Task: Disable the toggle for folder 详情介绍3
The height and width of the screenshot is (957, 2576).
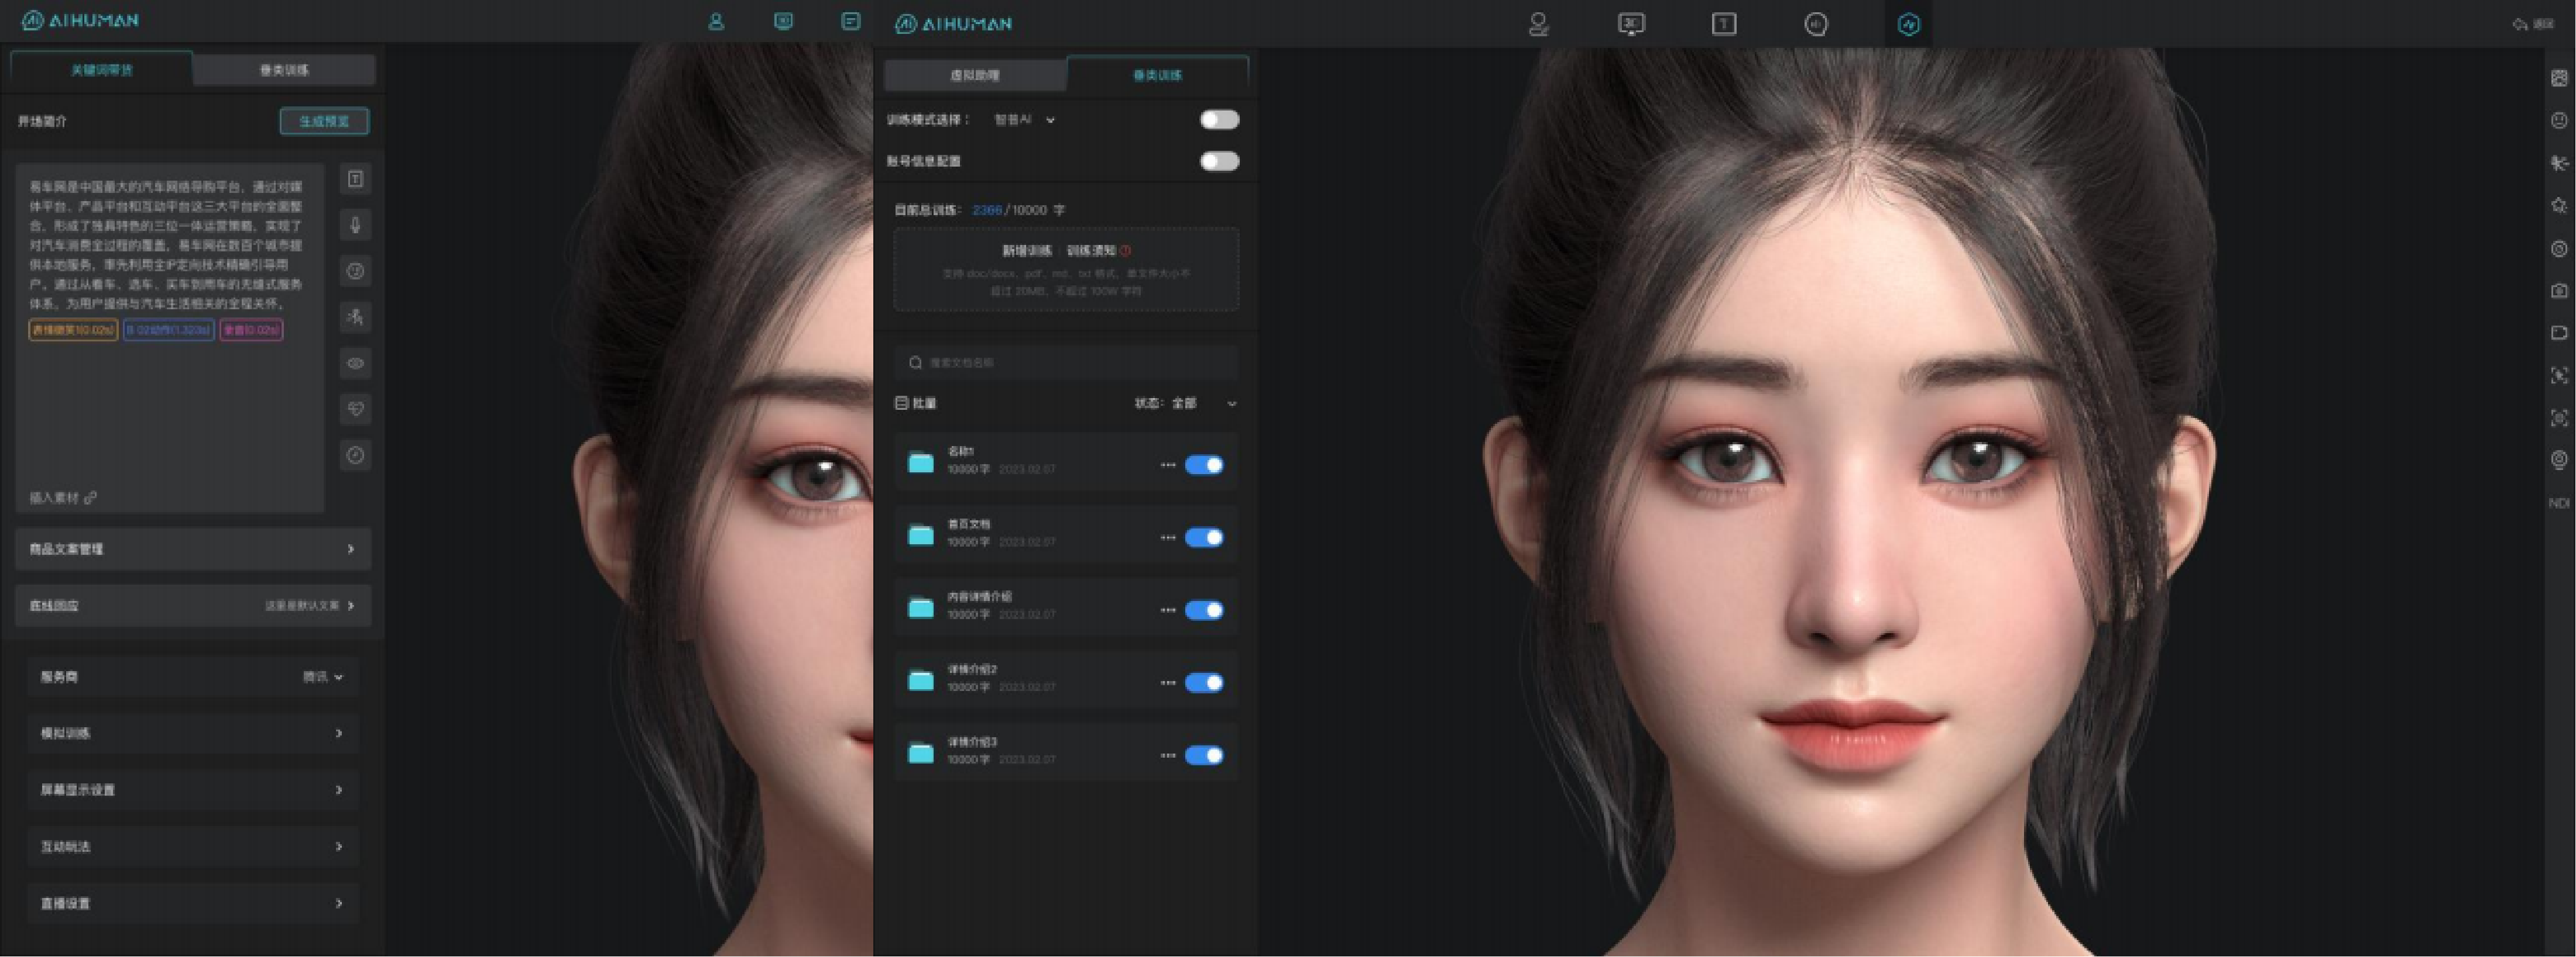Action: coord(1204,755)
